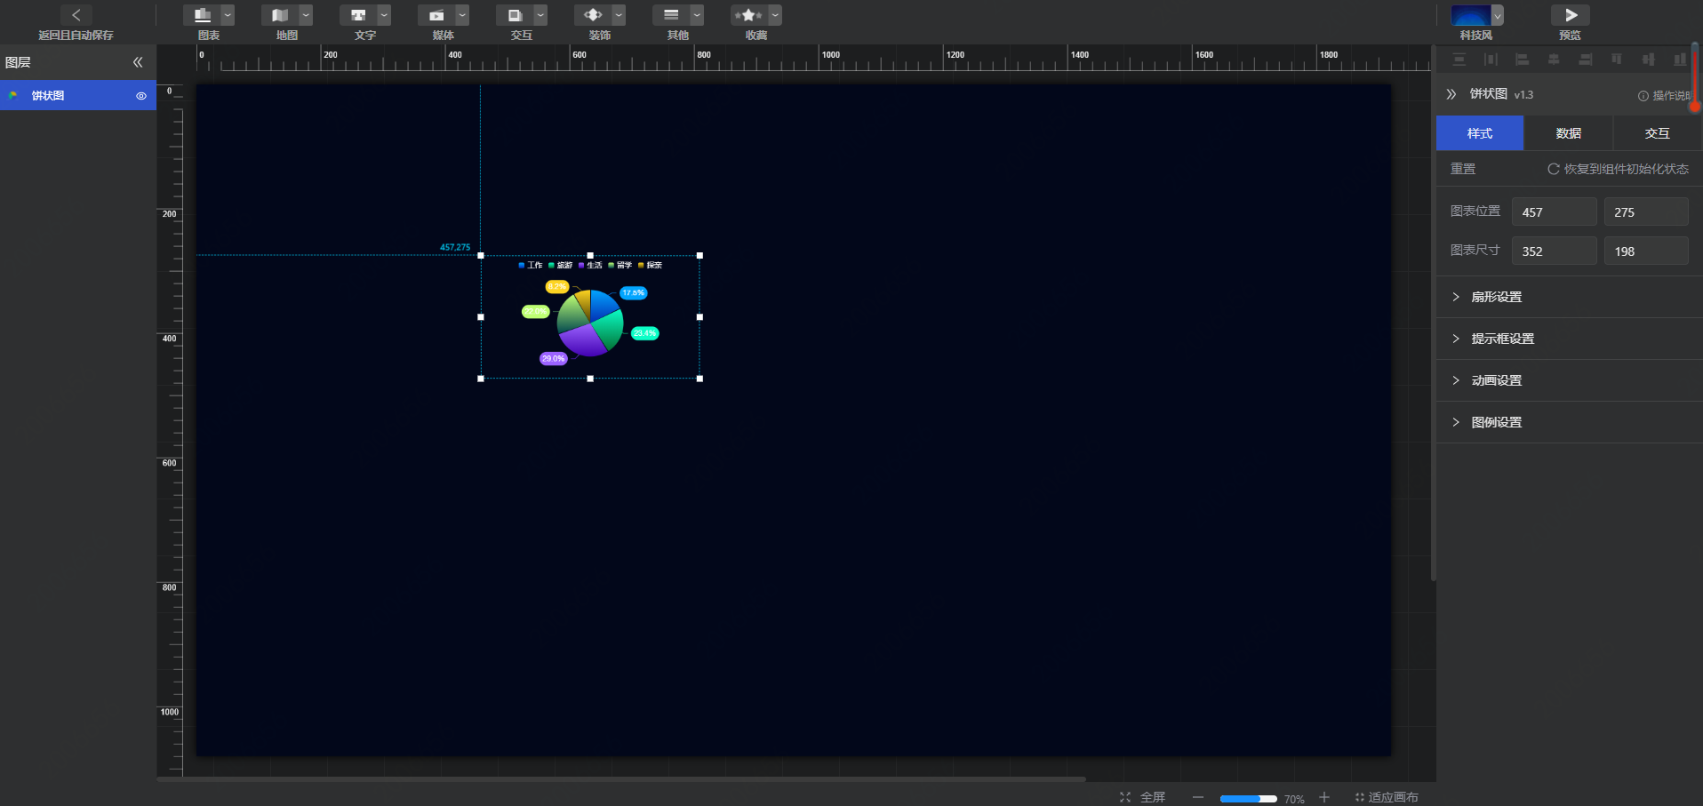
Task: Collapse the 图层 panel with double-chevron
Action: tap(138, 62)
